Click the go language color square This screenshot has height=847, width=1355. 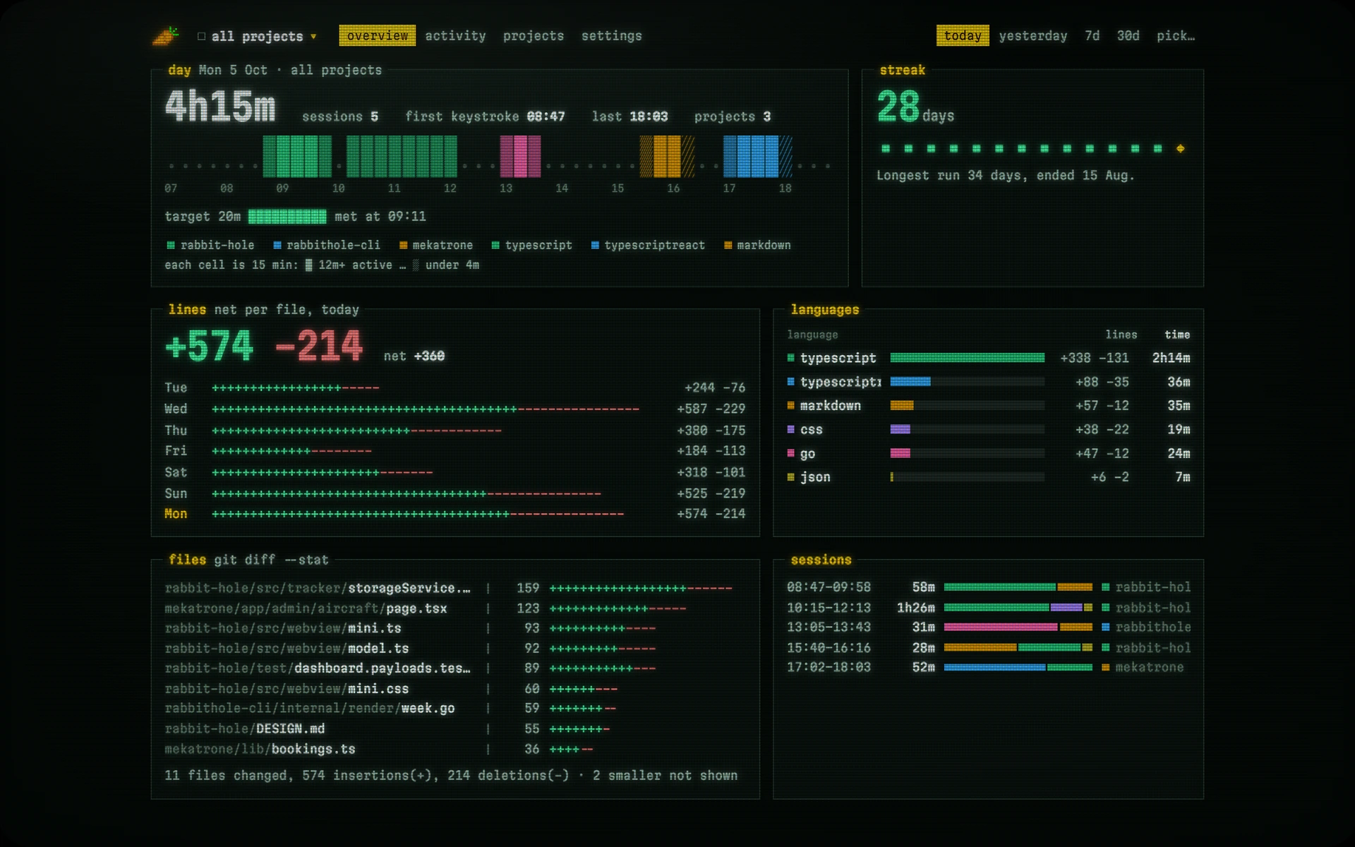[791, 453]
